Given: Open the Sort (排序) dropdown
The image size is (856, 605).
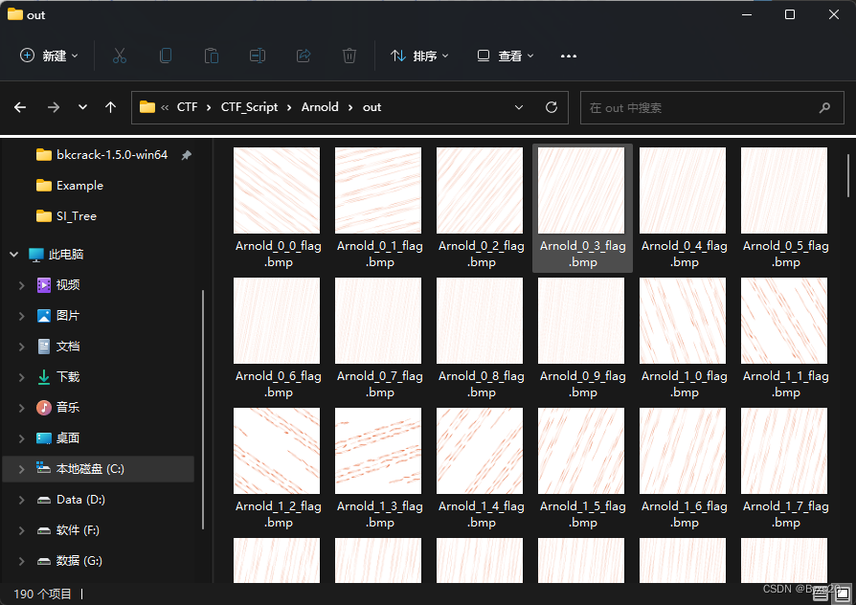Looking at the screenshot, I should coord(419,56).
